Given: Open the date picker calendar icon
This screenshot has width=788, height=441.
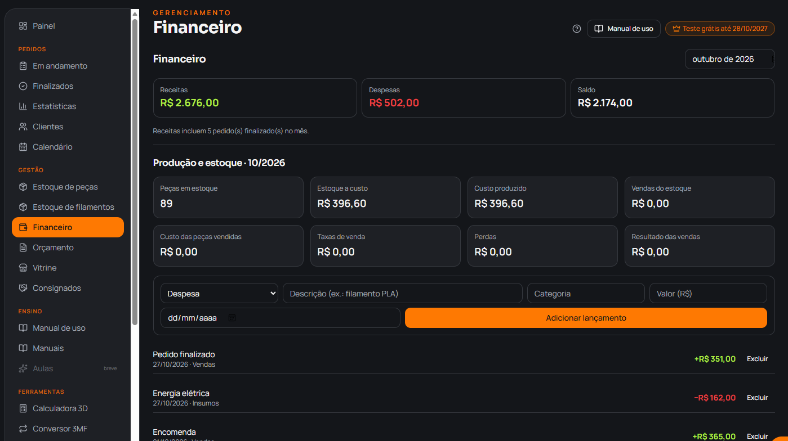Looking at the screenshot, I should click(x=232, y=318).
